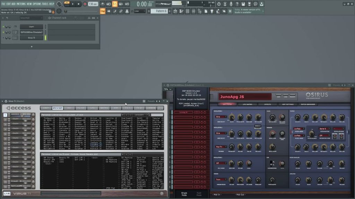Click the Virus TI help question mark
This screenshot has height=199, width=355.
click(x=162, y=193)
